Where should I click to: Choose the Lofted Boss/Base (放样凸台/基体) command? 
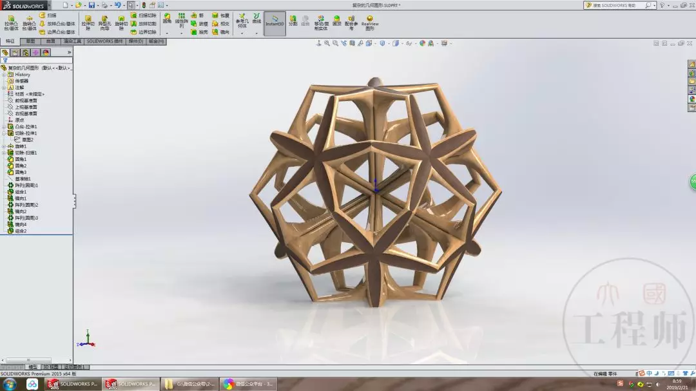[57, 24]
